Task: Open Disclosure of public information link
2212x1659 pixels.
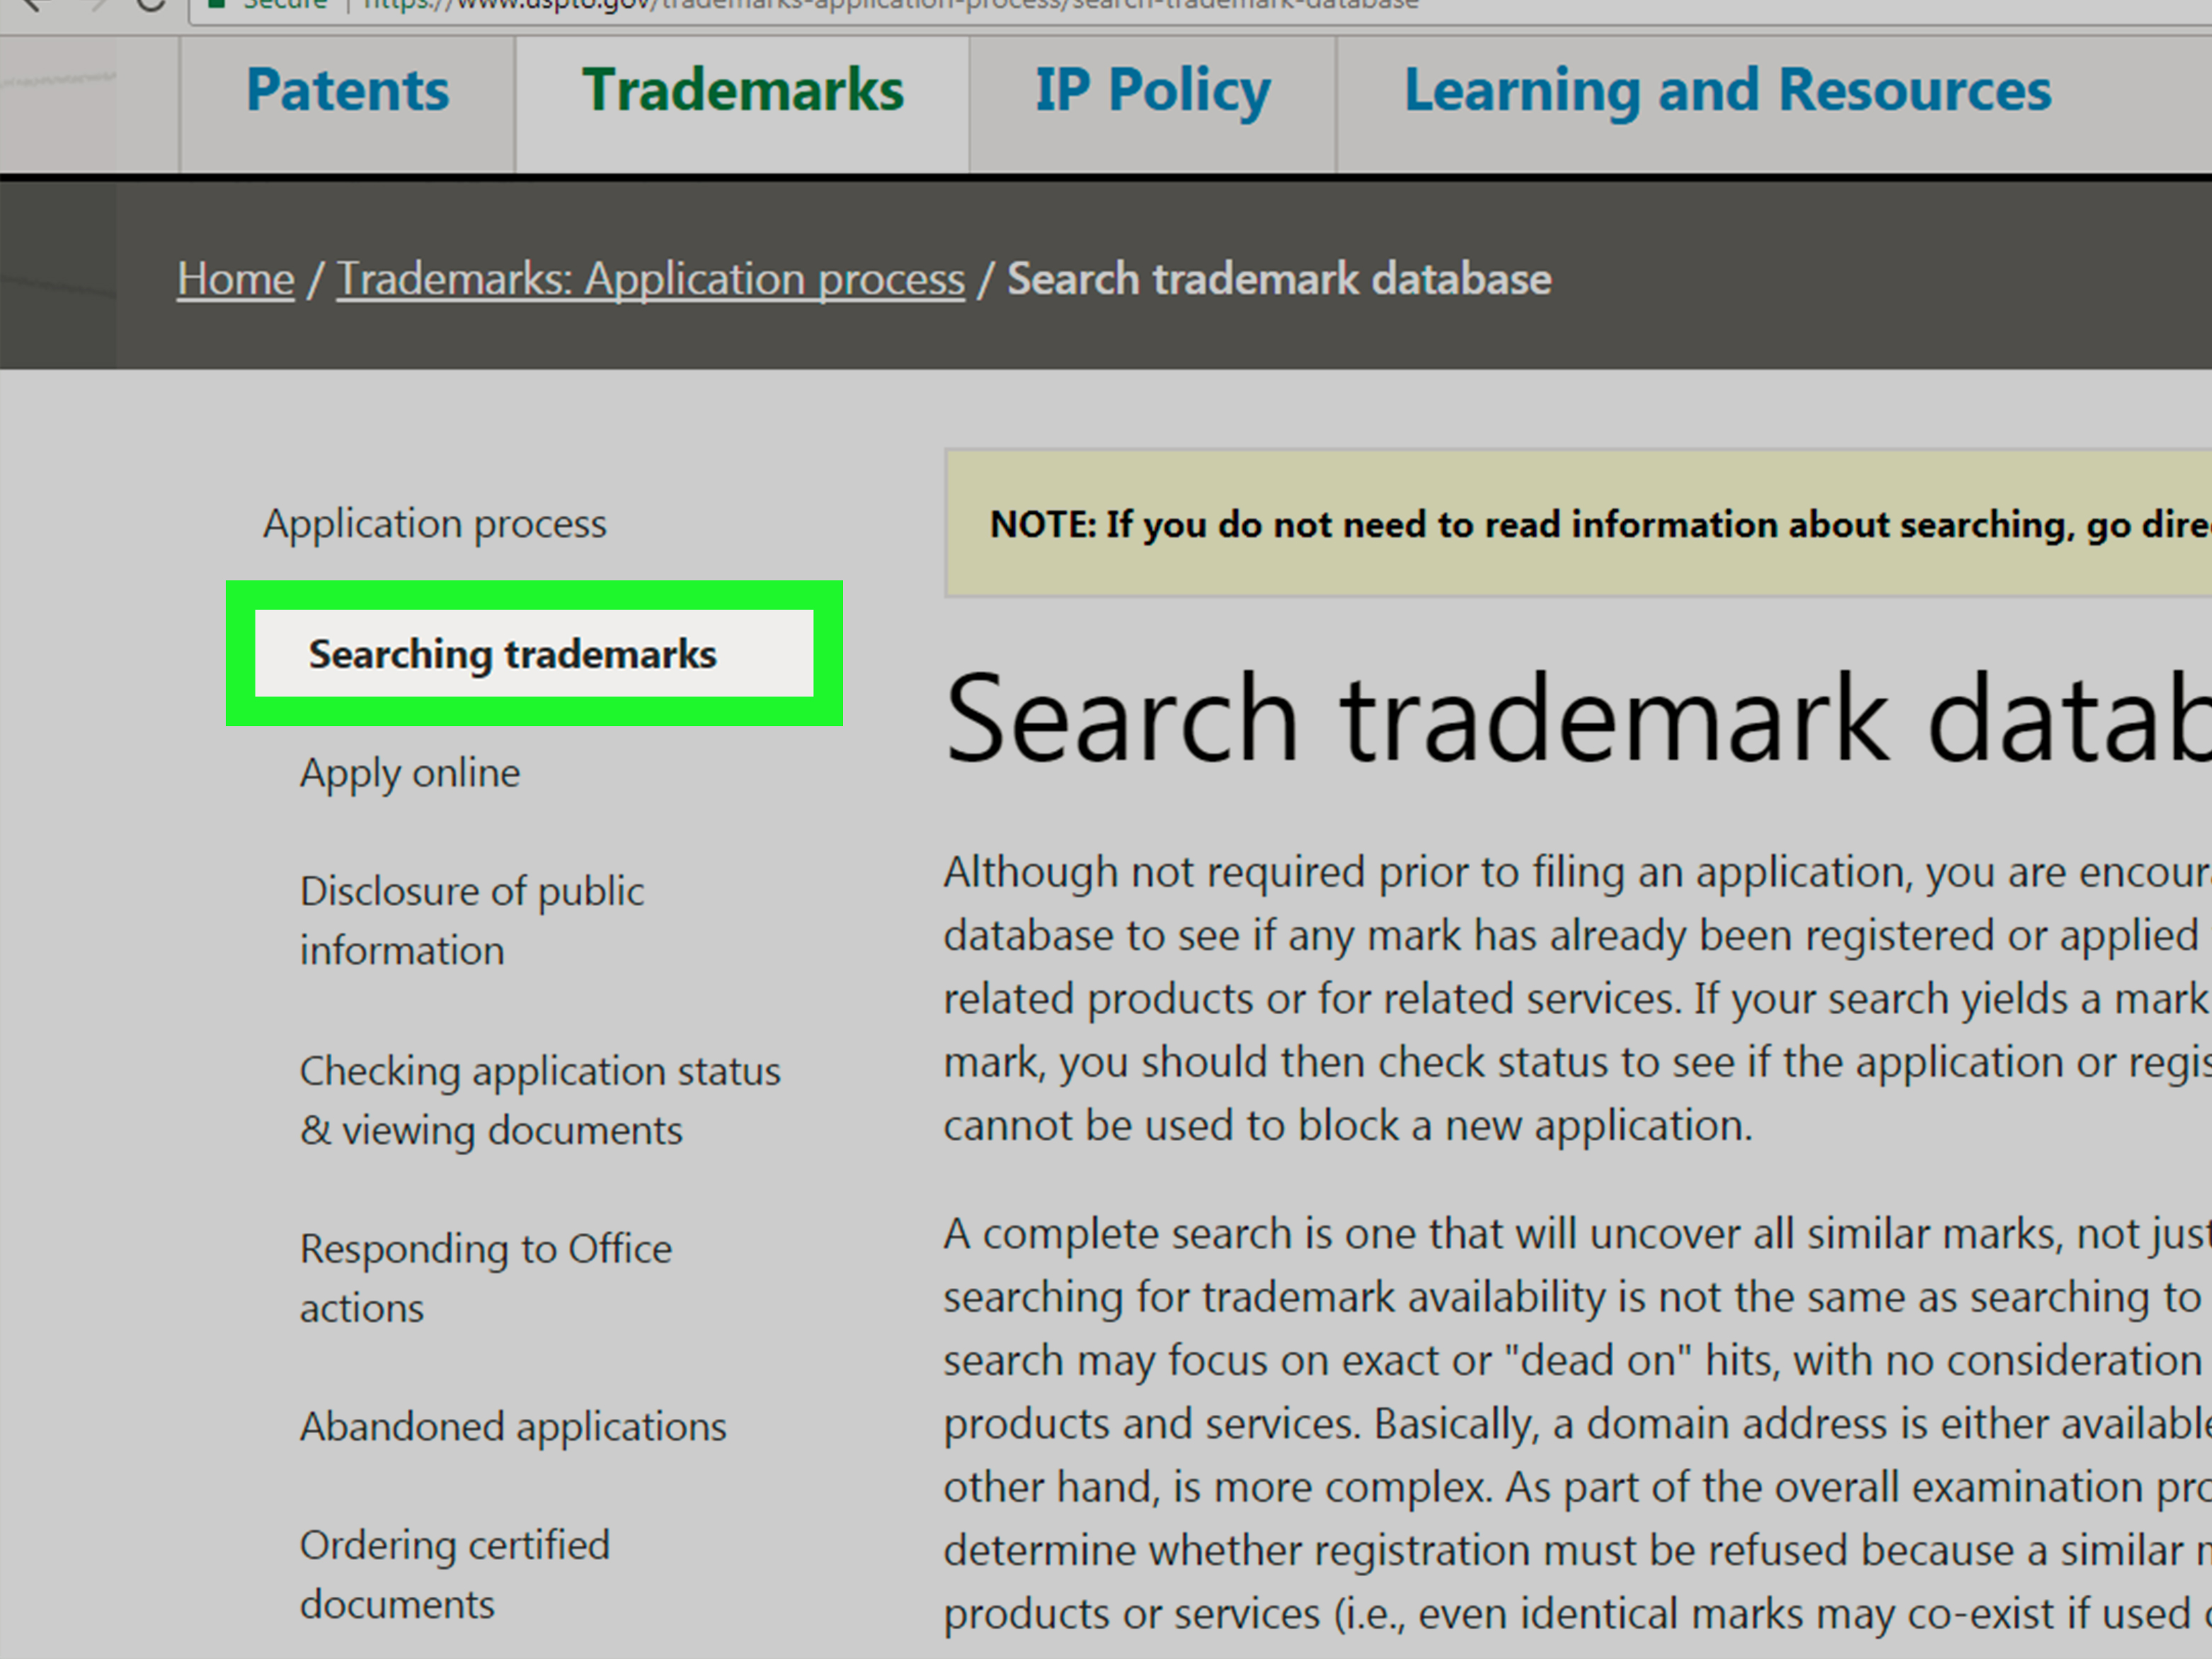Action: click(472, 920)
